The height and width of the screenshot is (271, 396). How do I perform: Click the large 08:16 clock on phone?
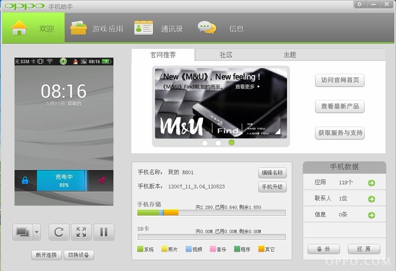click(64, 91)
